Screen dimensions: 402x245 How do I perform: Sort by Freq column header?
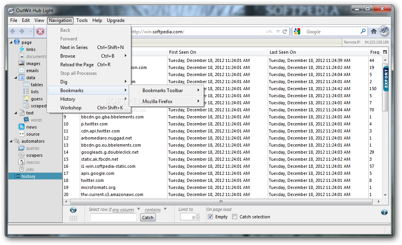pos(375,52)
